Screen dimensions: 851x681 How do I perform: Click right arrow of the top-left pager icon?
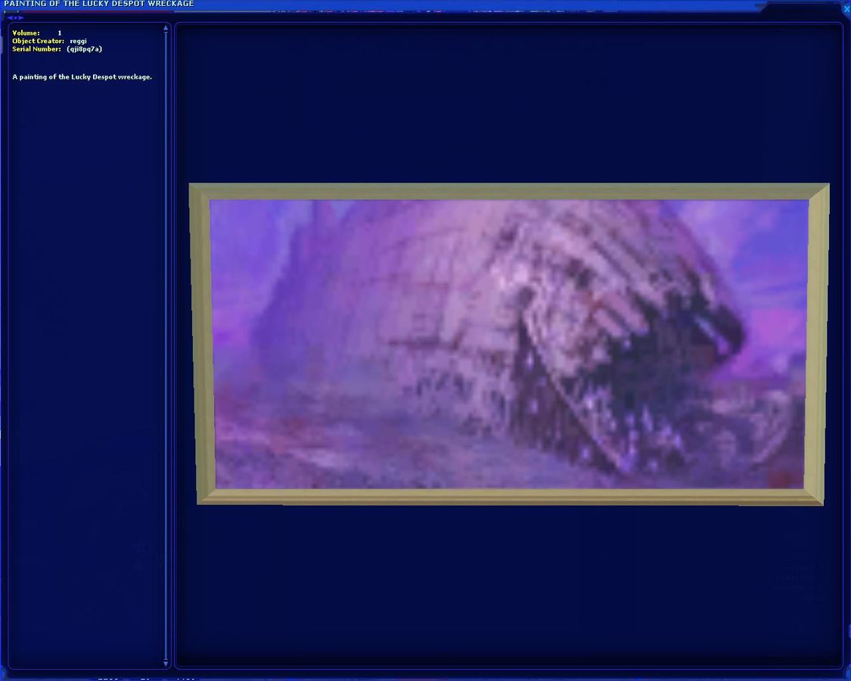click(x=21, y=17)
